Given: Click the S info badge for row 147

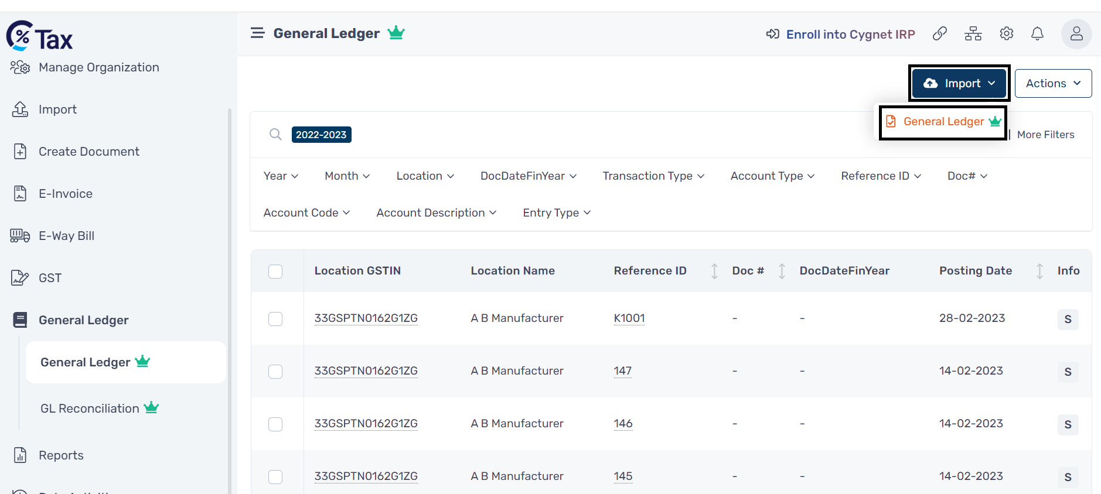Looking at the screenshot, I should [1068, 372].
